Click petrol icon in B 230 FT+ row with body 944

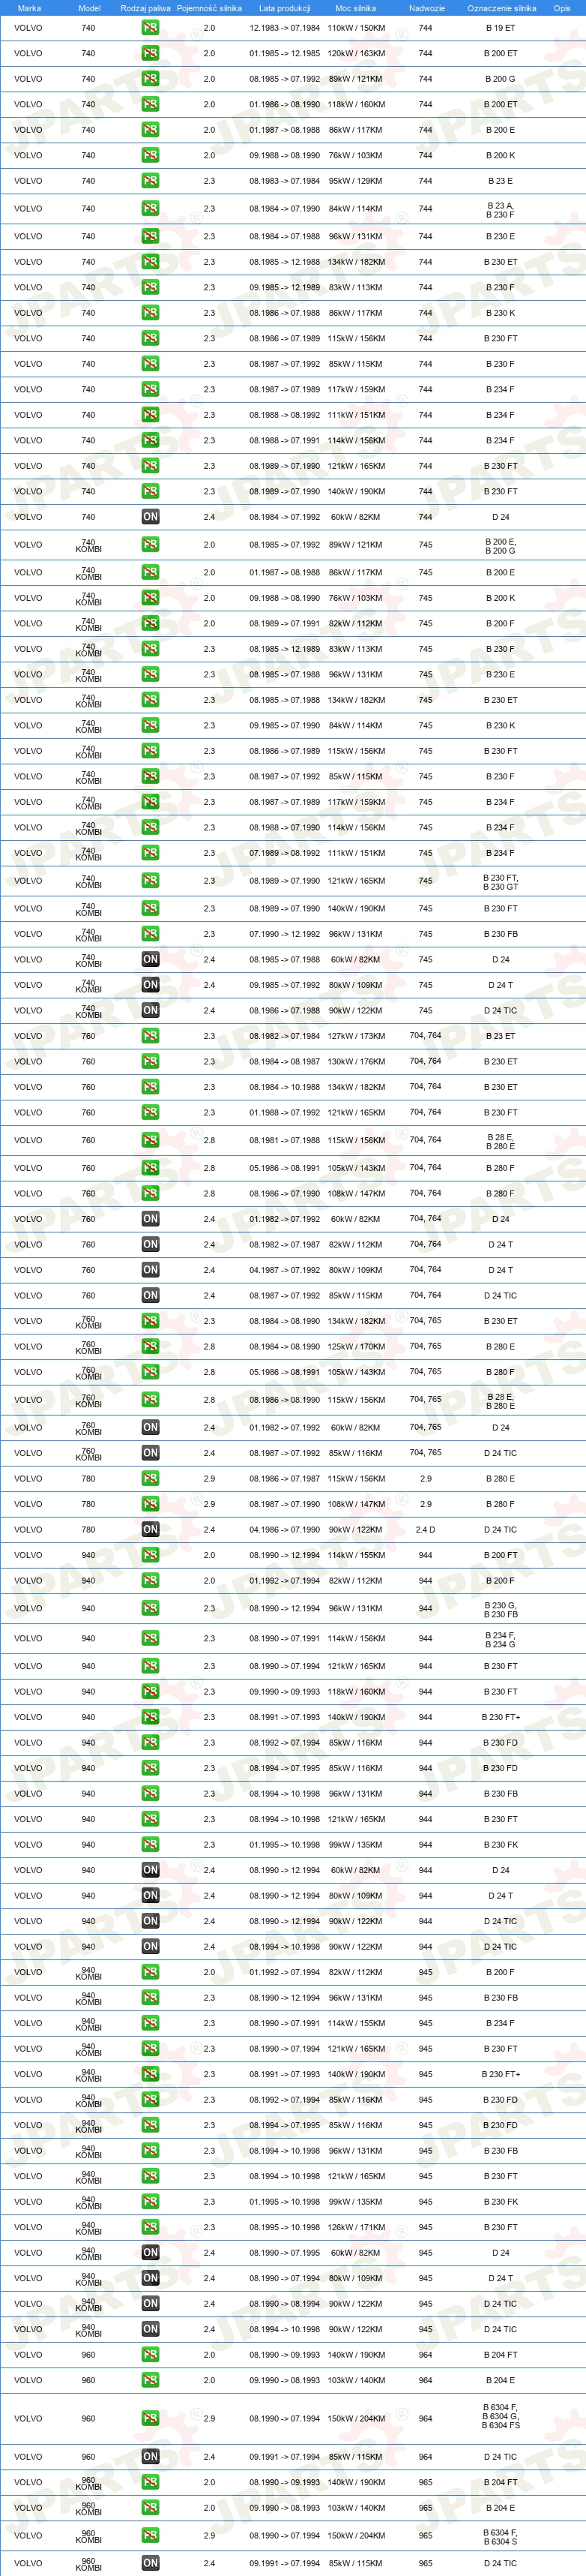(150, 1717)
